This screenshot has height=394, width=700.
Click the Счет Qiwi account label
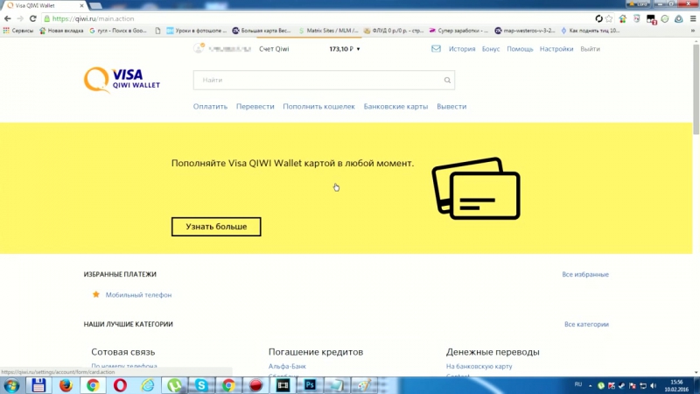[x=274, y=49]
